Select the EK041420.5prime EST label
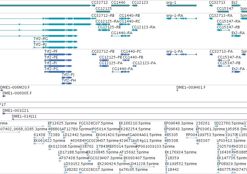 tap(112, 135)
